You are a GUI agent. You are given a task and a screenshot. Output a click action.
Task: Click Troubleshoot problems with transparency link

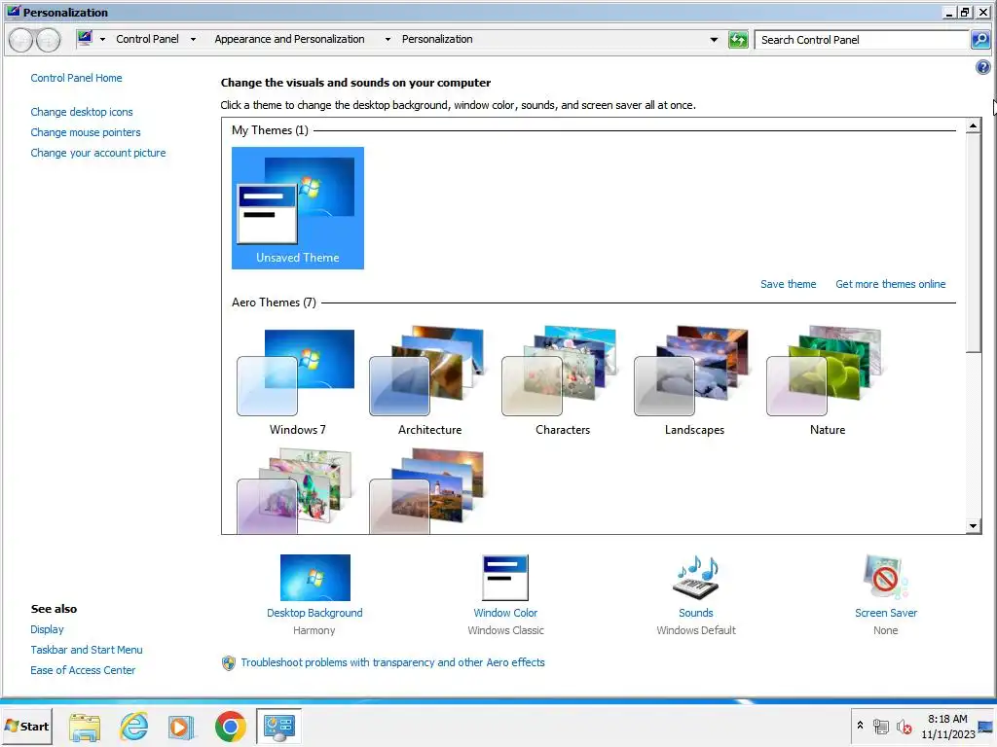[392, 662]
